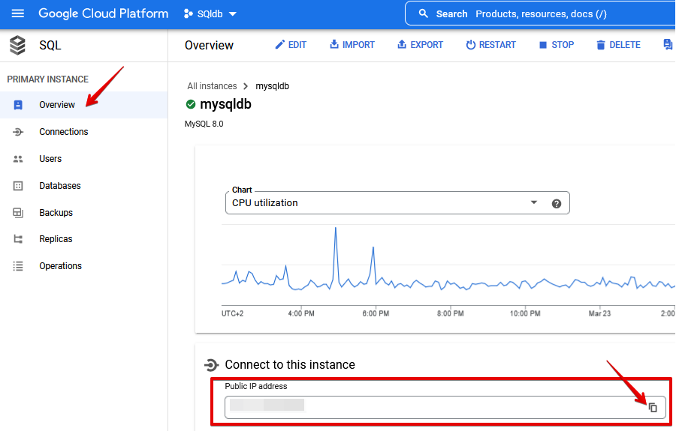The height and width of the screenshot is (431, 676).
Task: Click the project hexagon icon beside SQldb
Action: (x=188, y=13)
